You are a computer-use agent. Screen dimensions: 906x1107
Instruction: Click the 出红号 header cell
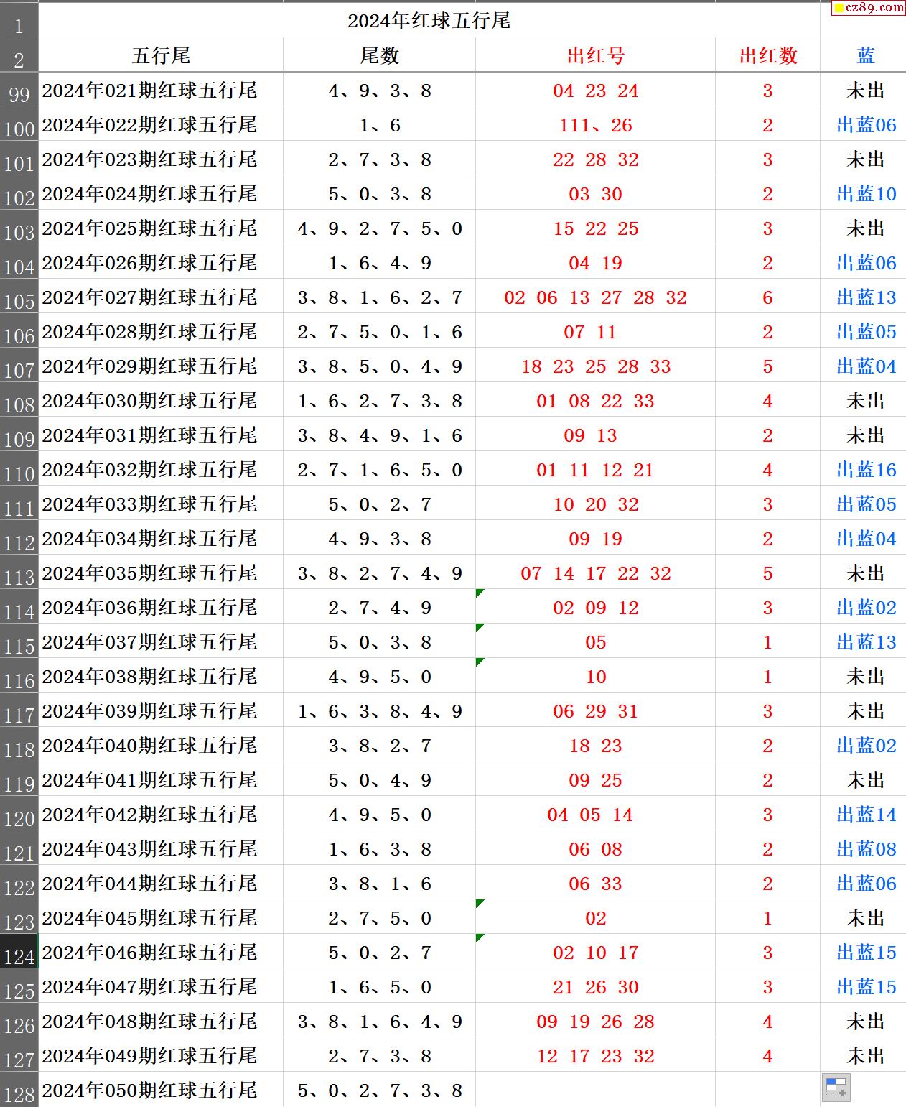[x=595, y=55]
